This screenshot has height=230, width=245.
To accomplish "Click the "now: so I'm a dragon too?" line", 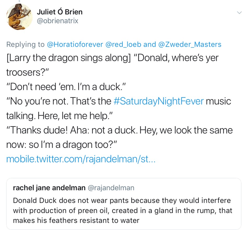I will [63, 144].
